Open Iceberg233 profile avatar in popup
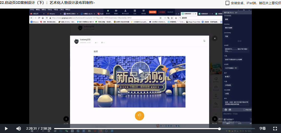 (77, 41)
